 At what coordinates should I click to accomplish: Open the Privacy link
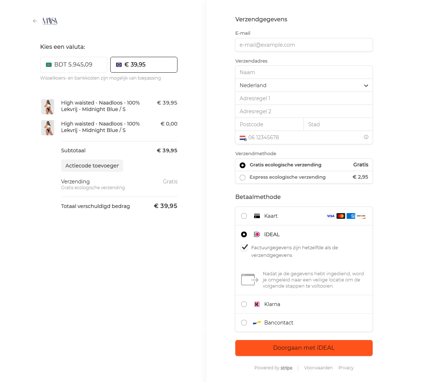click(346, 368)
